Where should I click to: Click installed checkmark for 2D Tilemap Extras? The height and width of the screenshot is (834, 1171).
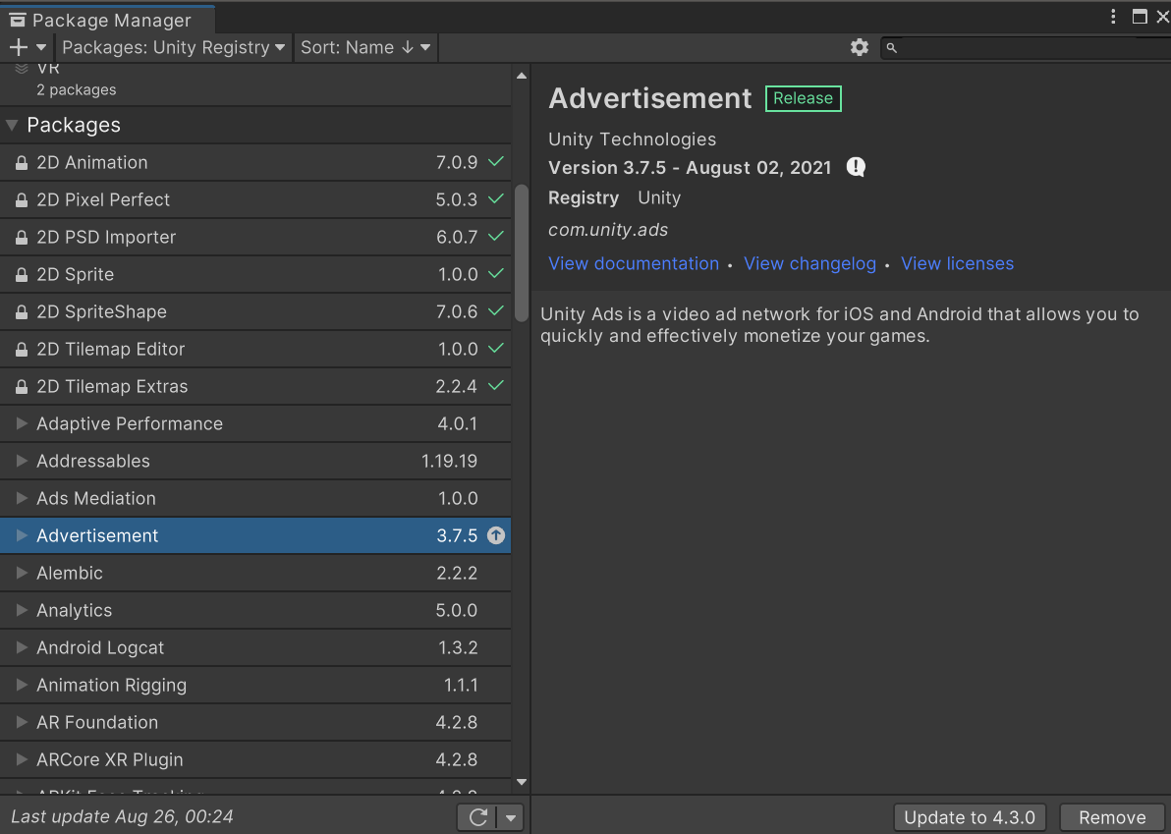(x=496, y=385)
